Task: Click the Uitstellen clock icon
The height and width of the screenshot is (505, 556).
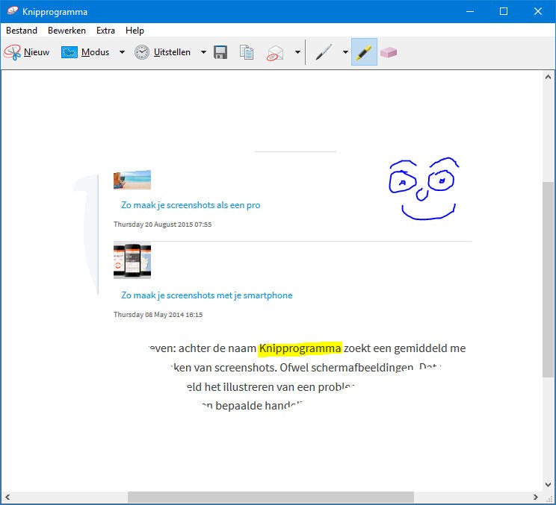Action: tap(142, 52)
